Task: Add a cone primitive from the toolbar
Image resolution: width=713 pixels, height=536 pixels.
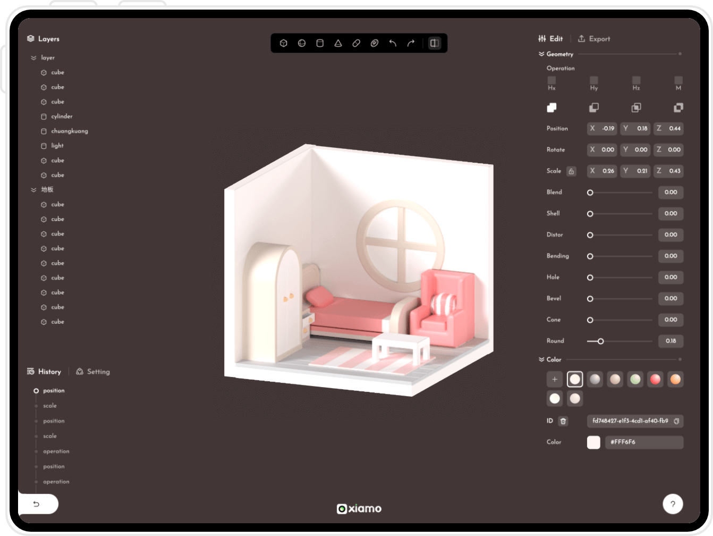Action: click(338, 43)
